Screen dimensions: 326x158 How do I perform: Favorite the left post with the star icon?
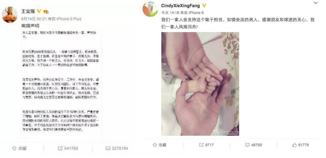tap(19, 148)
